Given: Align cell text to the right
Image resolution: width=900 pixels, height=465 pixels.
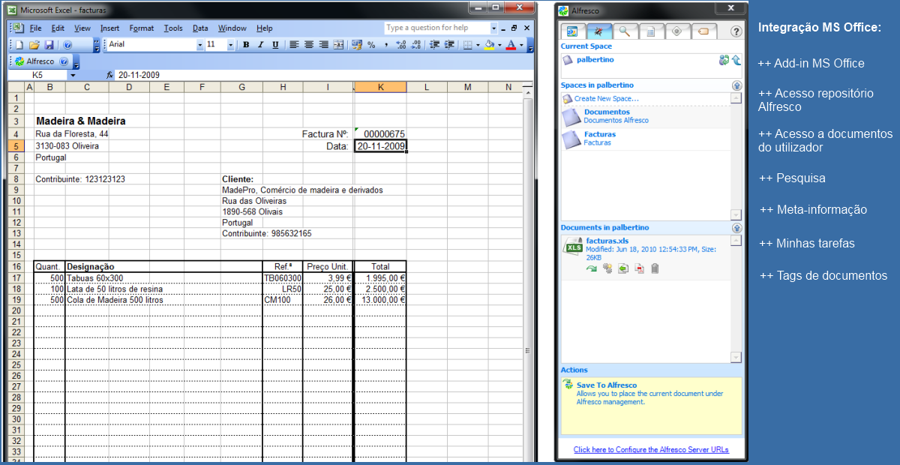Looking at the screenshot, I should [323, 45].
